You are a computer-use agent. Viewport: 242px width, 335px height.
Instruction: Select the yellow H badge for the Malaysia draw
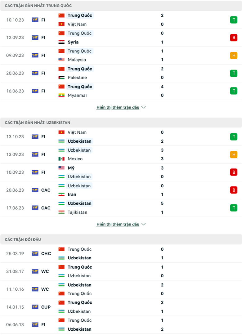[234, 55]
